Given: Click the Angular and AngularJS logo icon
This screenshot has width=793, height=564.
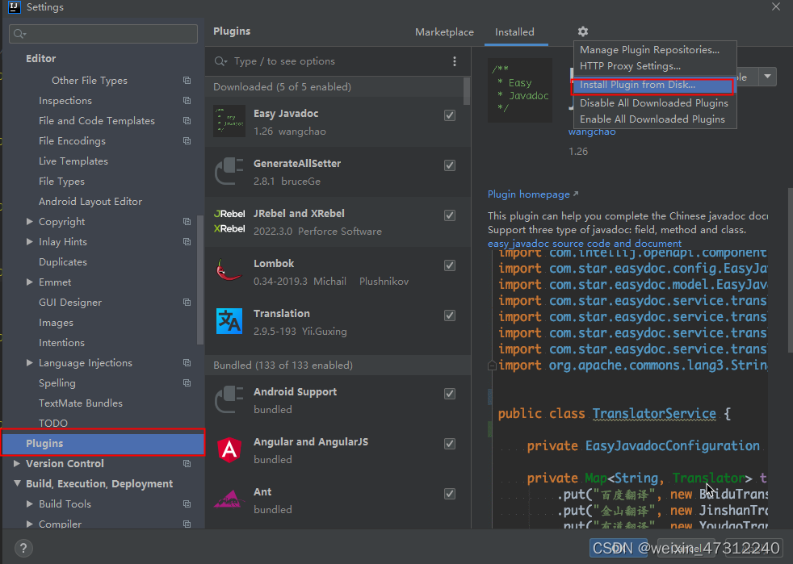Looking at the screenshot, I should point(229,449).
